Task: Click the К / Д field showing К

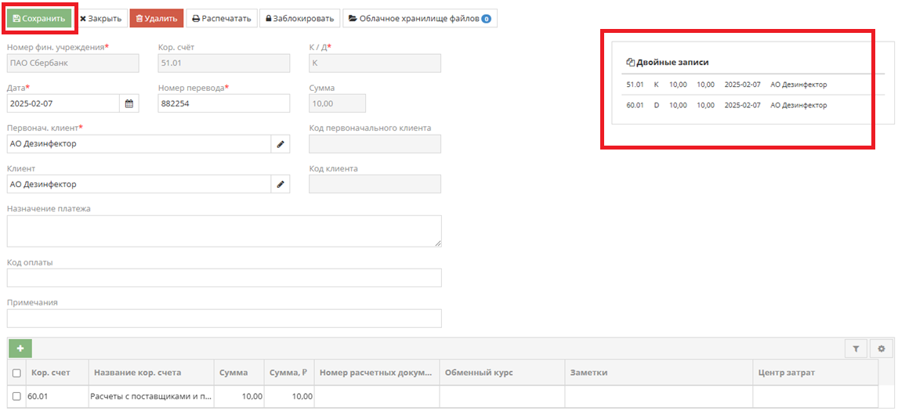Action: click(375, 63)
